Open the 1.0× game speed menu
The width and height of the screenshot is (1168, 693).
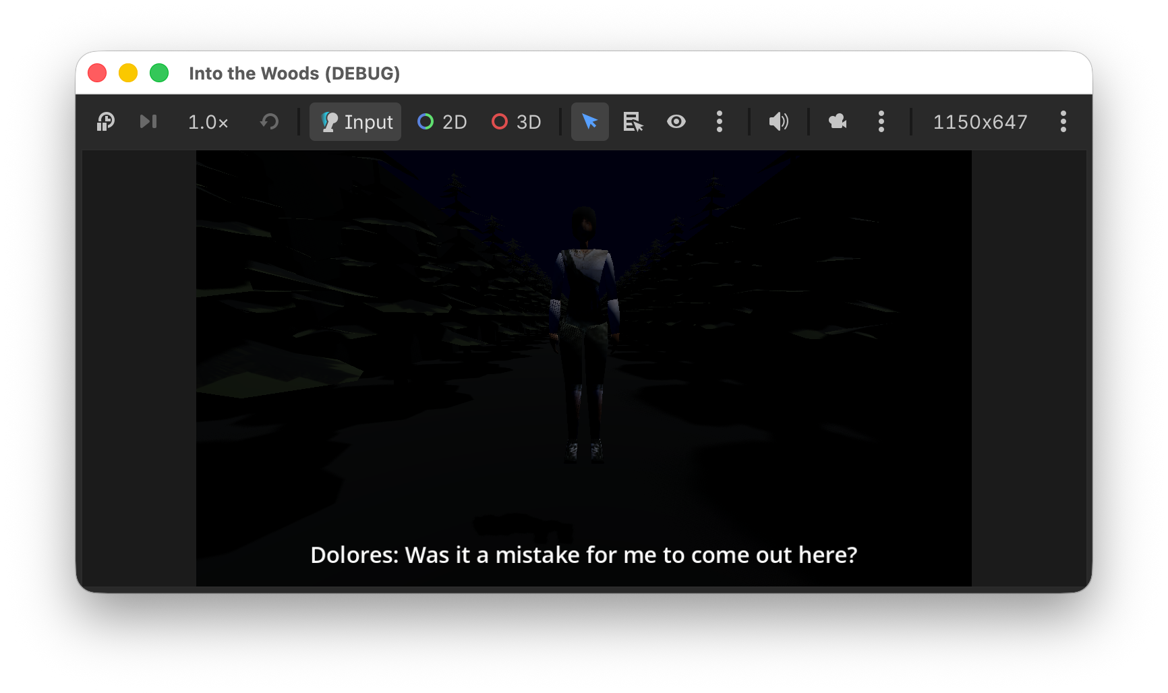tap(208, 122)
